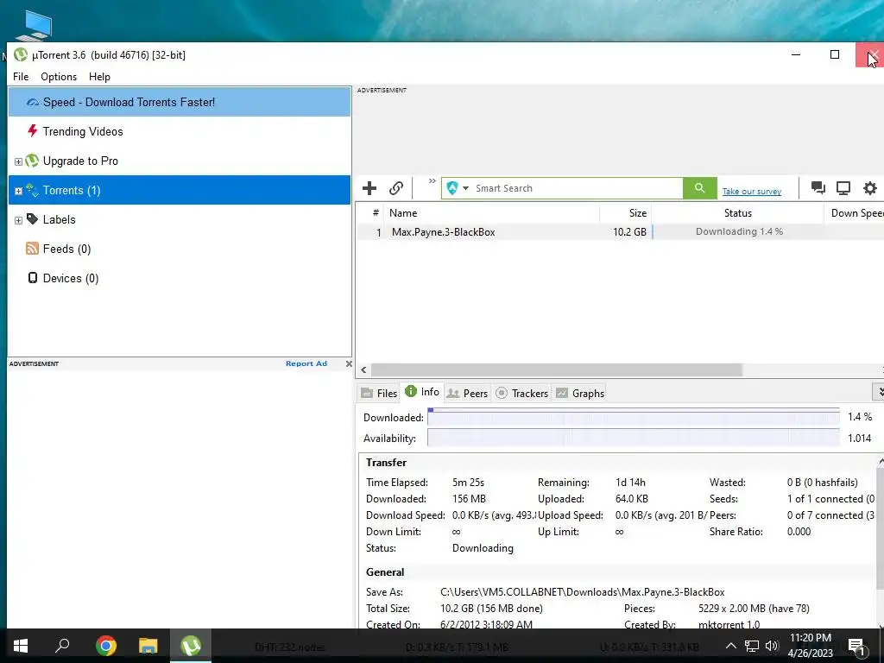The height and width of the screenshot is (663, 884).
Task: Click the Add Torrent from URL link icon
Action: 396,187
